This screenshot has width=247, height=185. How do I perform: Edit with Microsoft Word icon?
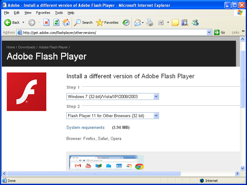tap(161, 23)
